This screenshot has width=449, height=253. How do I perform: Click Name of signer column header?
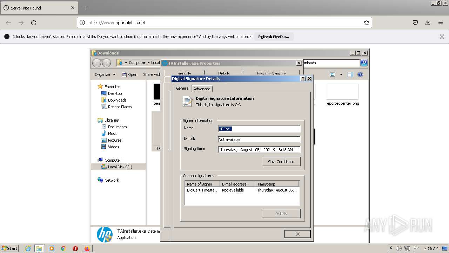(202, 184)
